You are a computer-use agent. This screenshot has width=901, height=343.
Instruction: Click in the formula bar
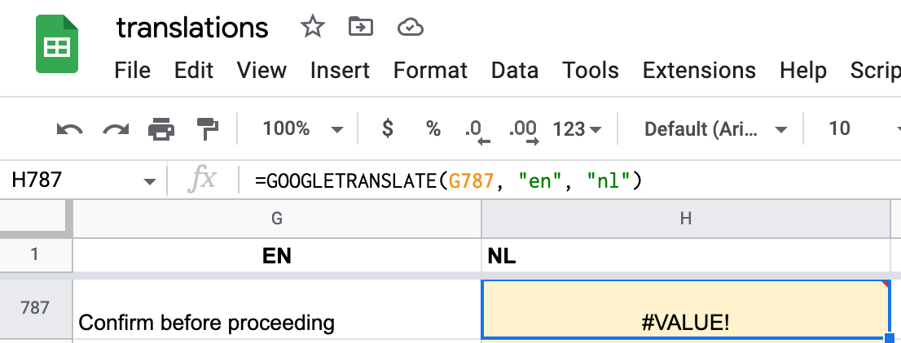pyautogui.click(x=570, y=180)
